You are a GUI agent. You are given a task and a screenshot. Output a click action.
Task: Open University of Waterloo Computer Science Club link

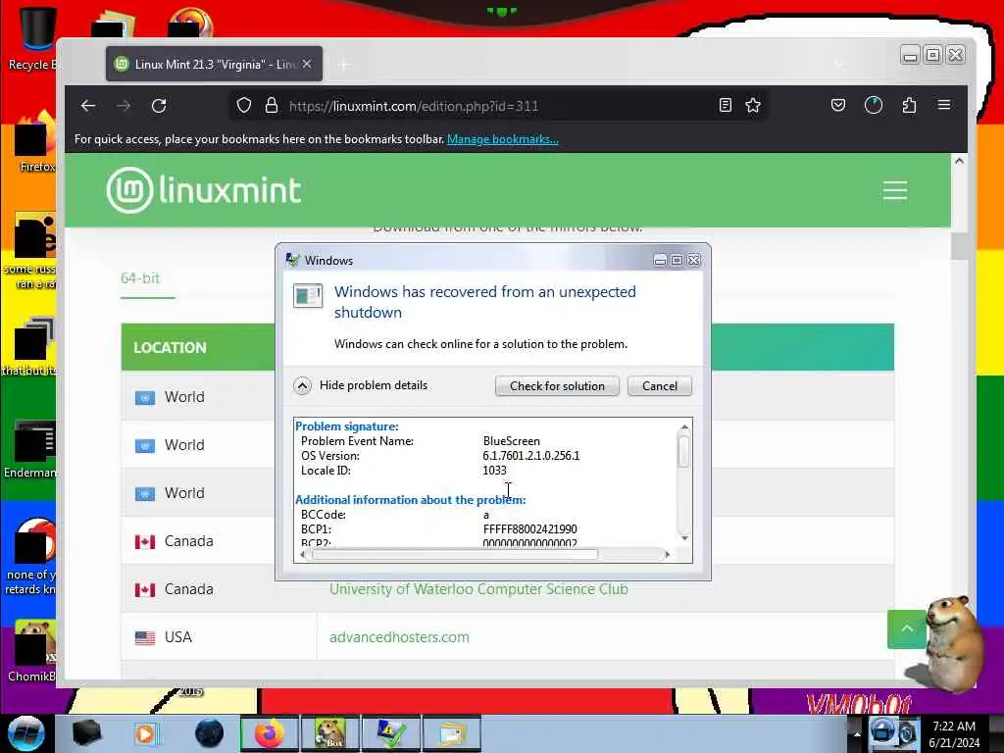point(478,589)
